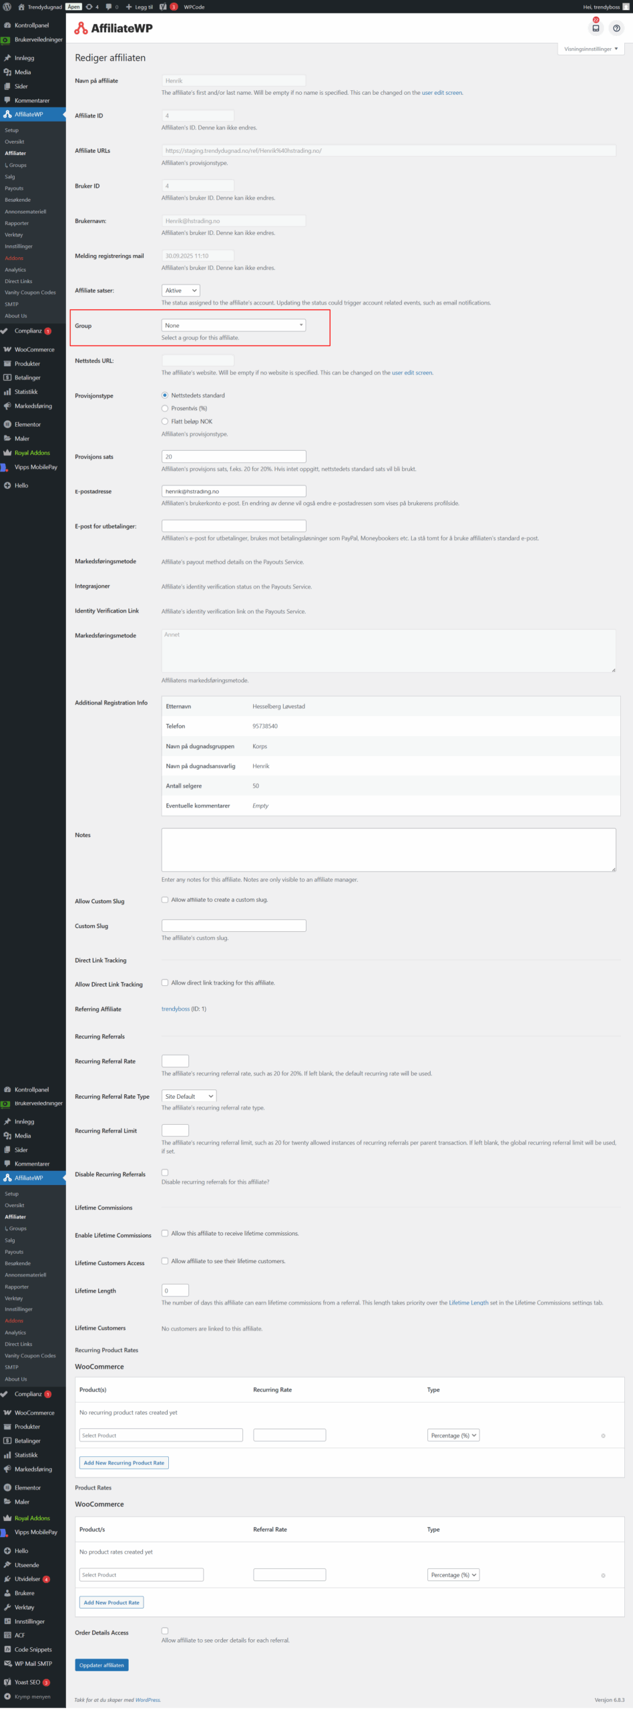633x1710 pixels.
Task: Open the help question-mark icon
Action: point(616,28)
